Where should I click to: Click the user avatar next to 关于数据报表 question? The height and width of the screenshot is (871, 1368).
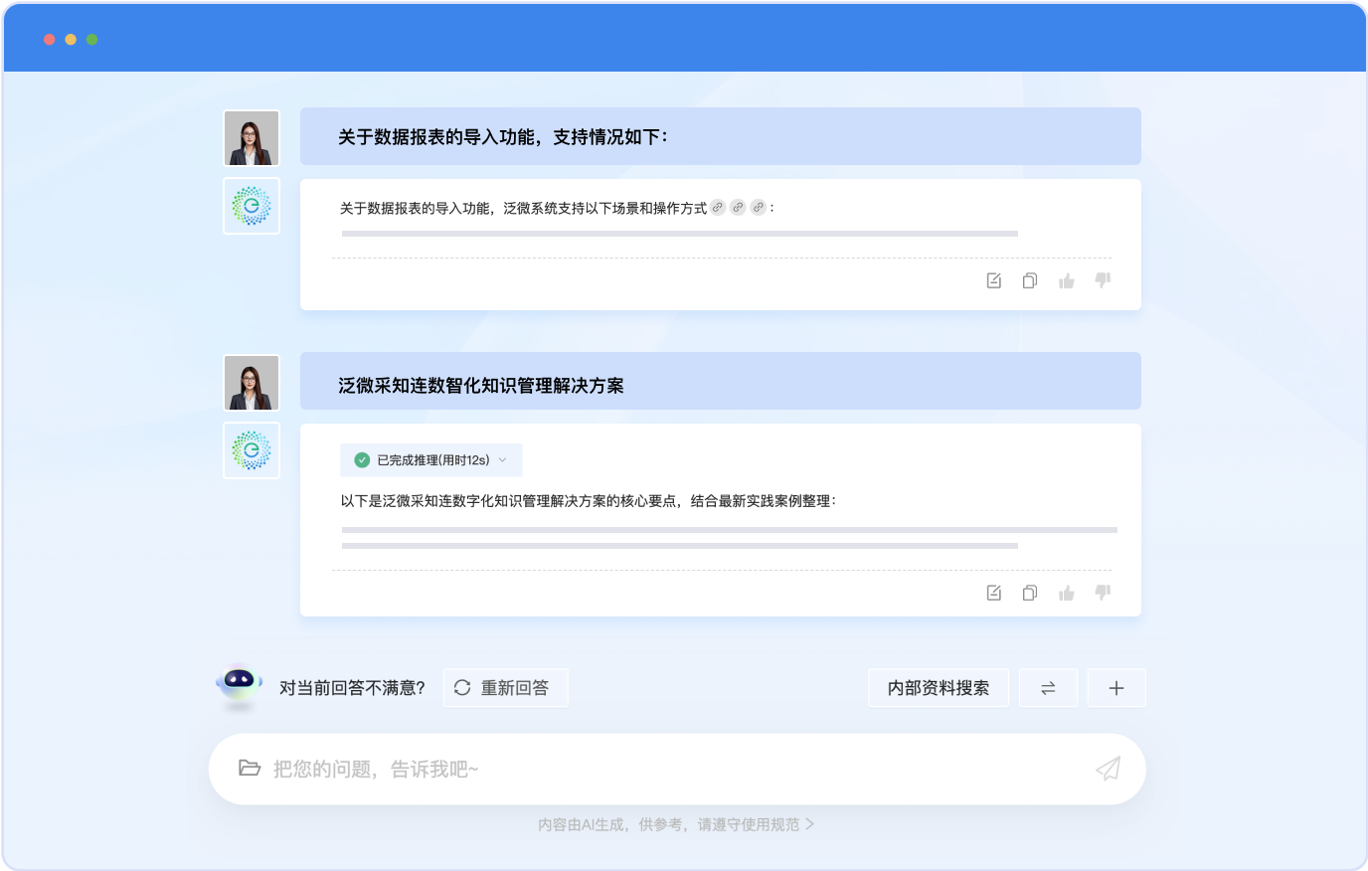pos(252,138)
